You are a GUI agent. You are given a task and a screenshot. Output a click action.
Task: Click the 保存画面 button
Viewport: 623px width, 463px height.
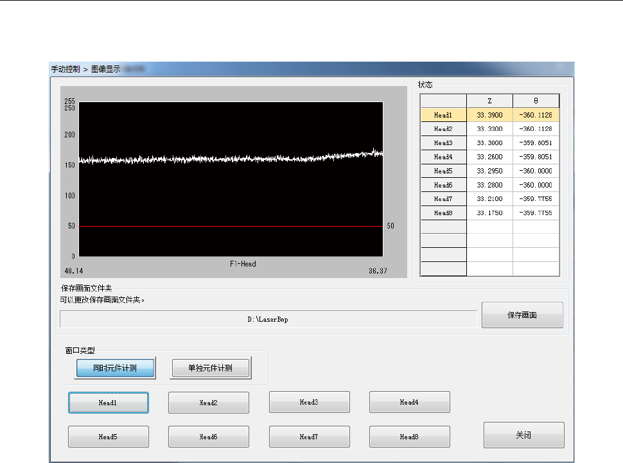tap(522, 315)
